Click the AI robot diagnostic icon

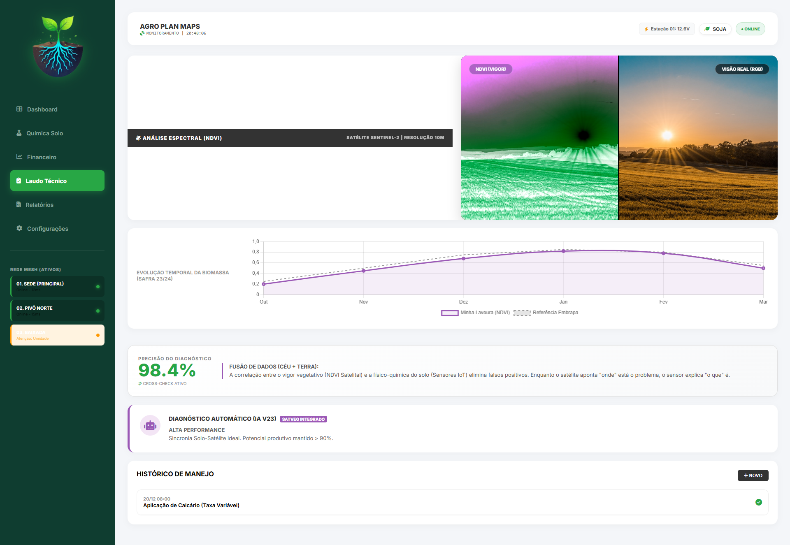point(150,425)
